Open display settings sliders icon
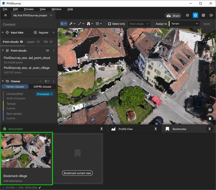Image resolution: width=216 pixels, height=190 pixels. [x=187, y=15]
